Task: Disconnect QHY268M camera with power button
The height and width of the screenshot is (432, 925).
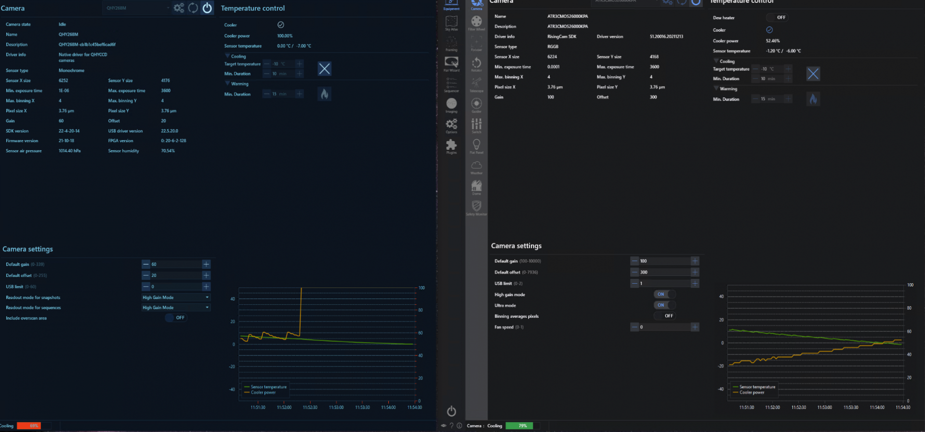Action: pyautogui.click(x=207, y=8)
